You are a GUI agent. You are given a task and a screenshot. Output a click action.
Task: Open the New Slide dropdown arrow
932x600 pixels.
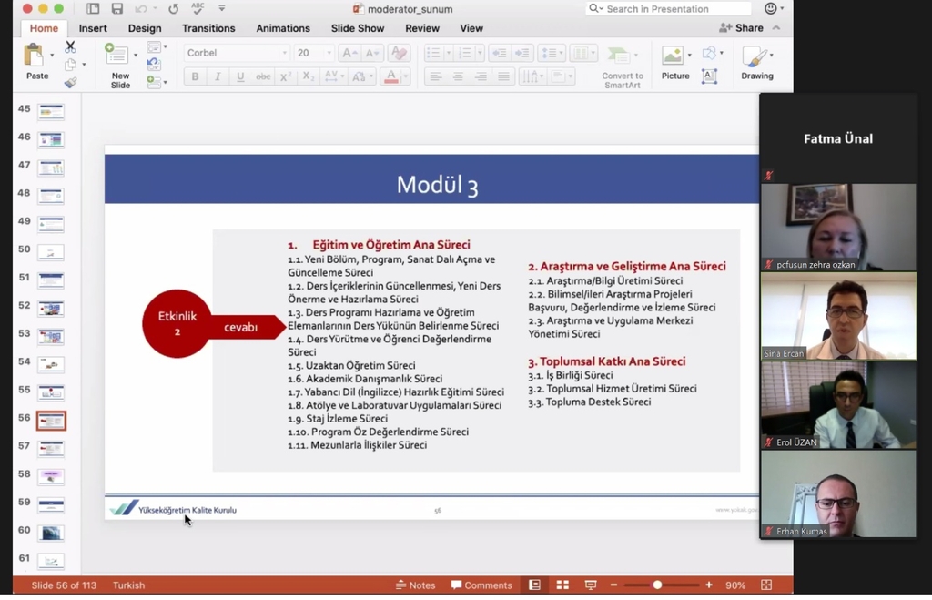coord(136,56)
